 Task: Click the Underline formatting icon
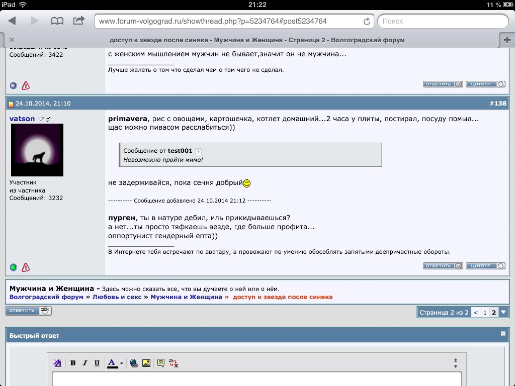pyautogui.click(x=97, y=363)
